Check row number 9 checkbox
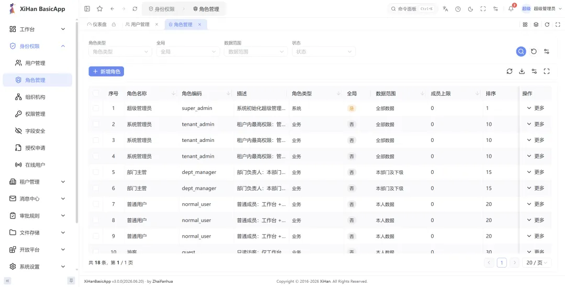The width and height of the screenshot is (565, 287). 96,236
